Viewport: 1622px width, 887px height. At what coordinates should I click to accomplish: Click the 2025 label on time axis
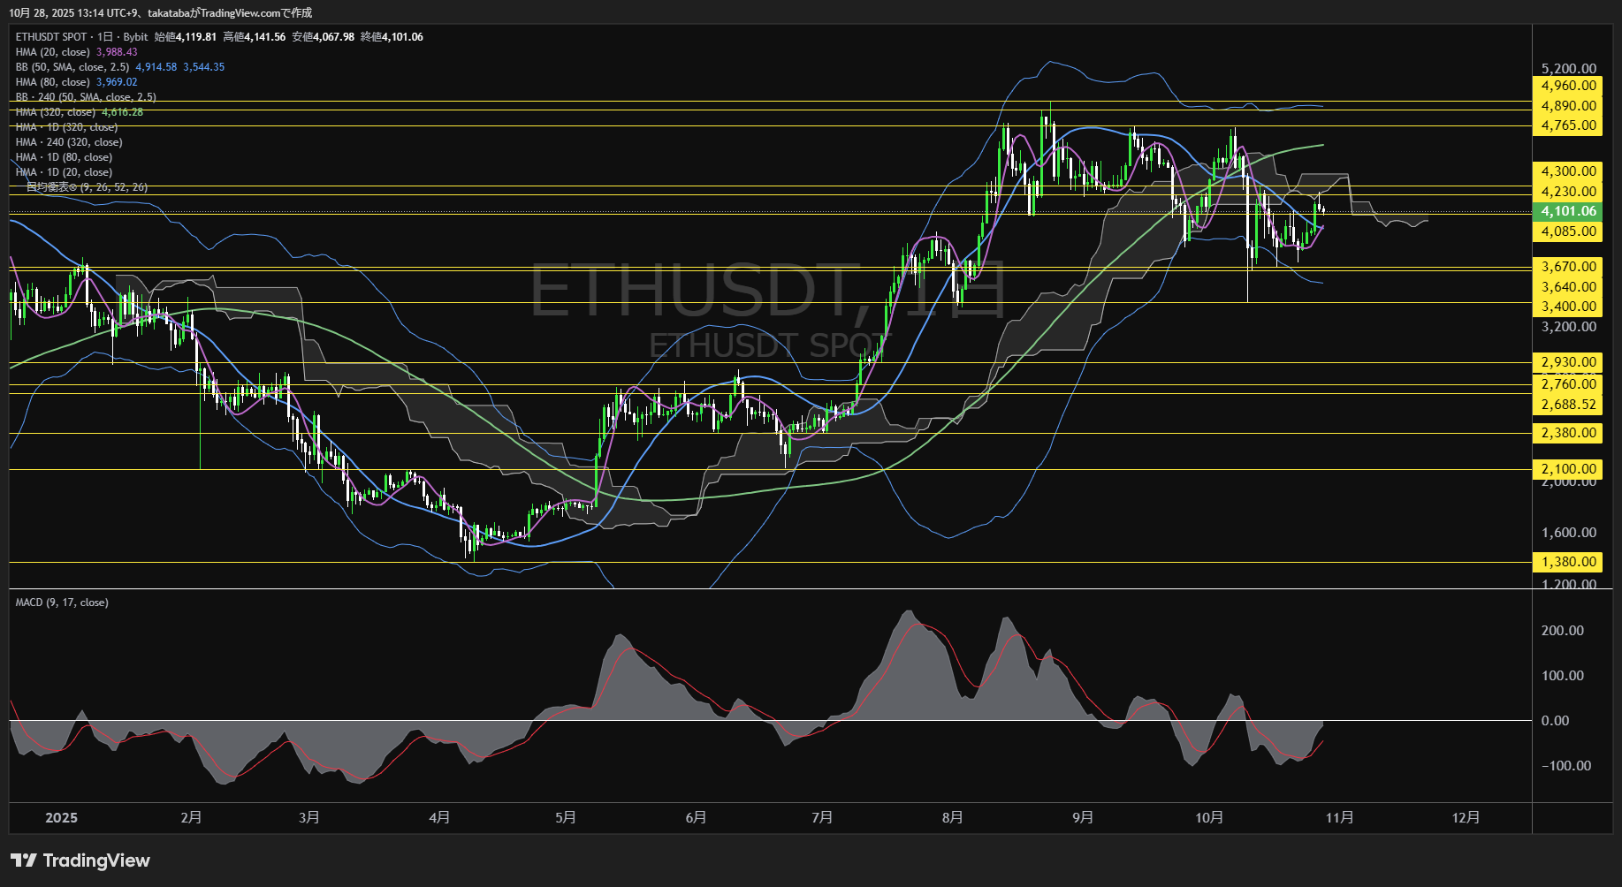pyautogui.click(x=61, y=817)
